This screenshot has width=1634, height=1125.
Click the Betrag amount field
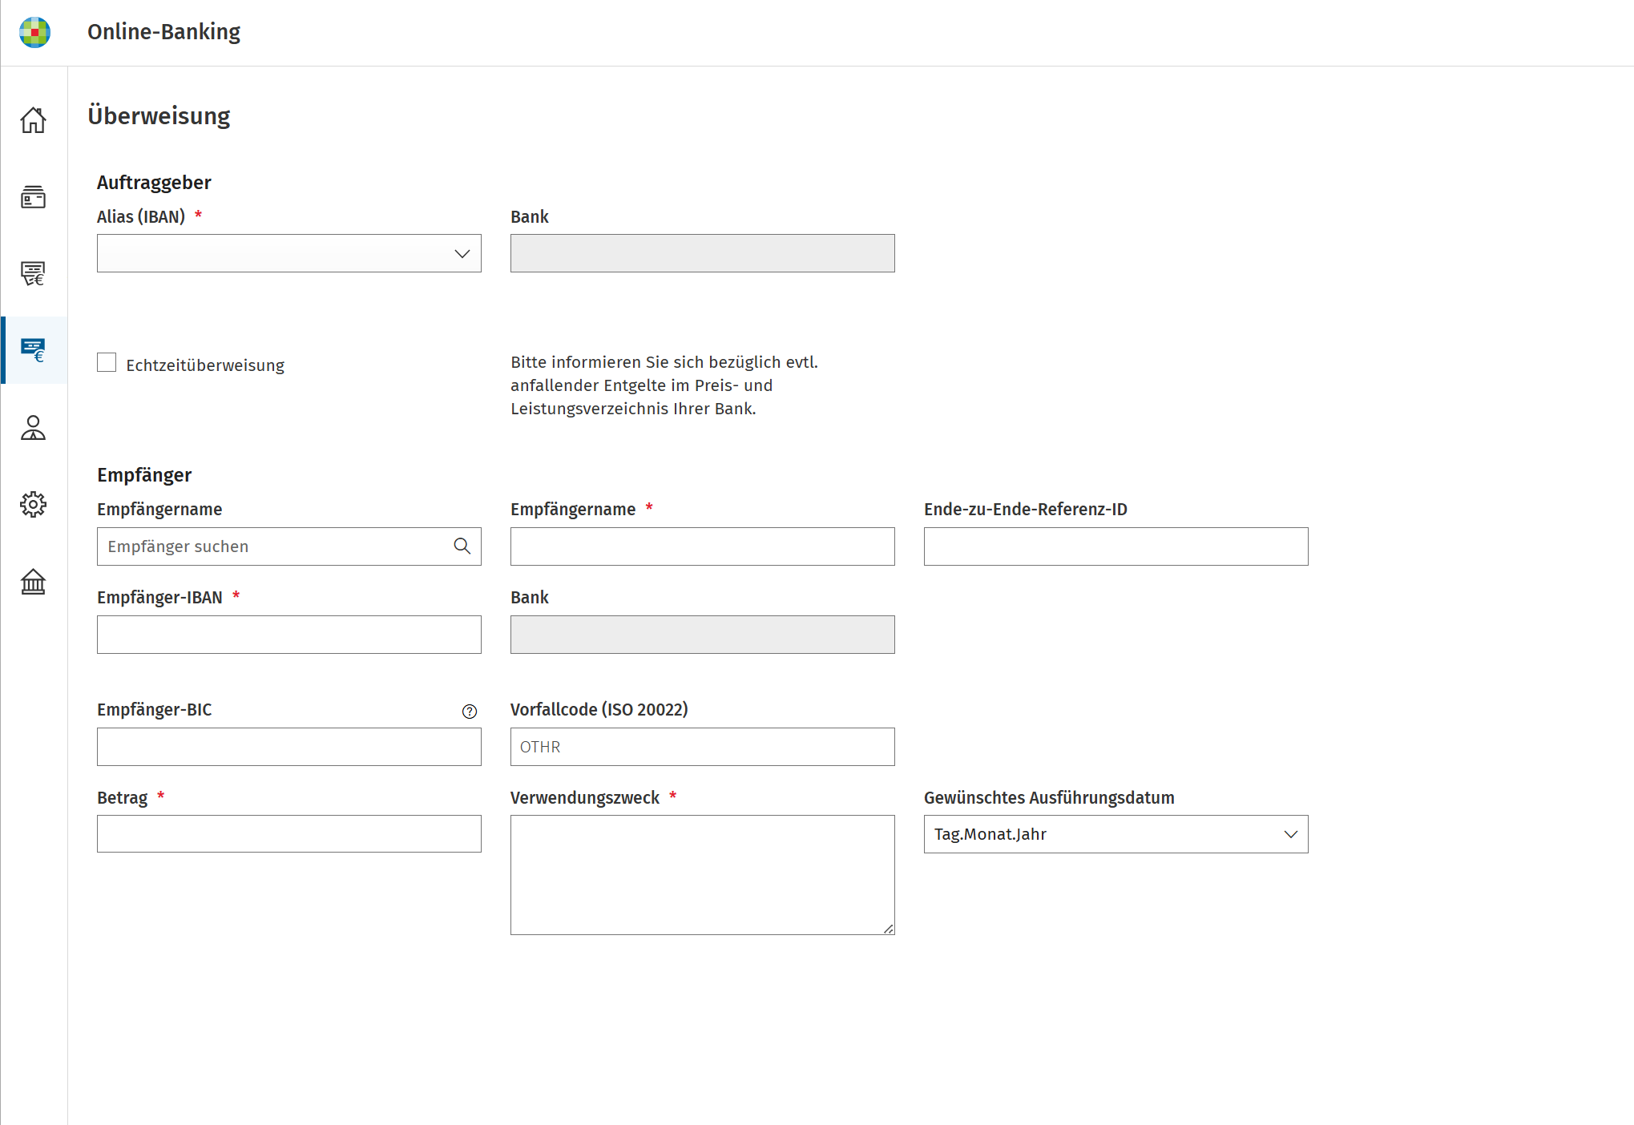[289, 834]
